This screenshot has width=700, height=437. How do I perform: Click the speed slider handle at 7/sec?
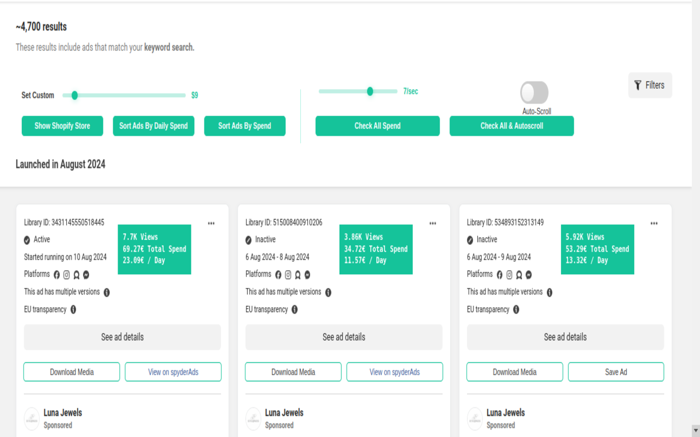tap(370, 91)
